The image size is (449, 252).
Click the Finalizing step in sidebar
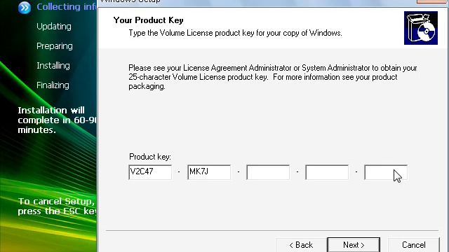click(53, 85)
